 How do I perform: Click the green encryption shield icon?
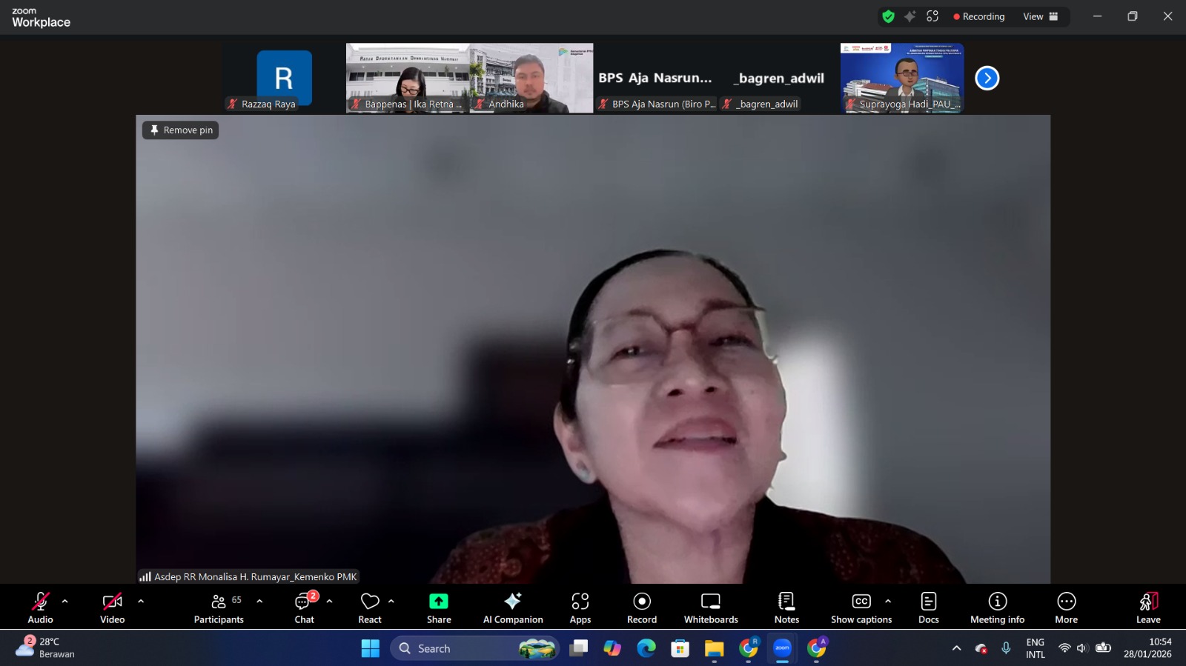(x=888, y=16)
